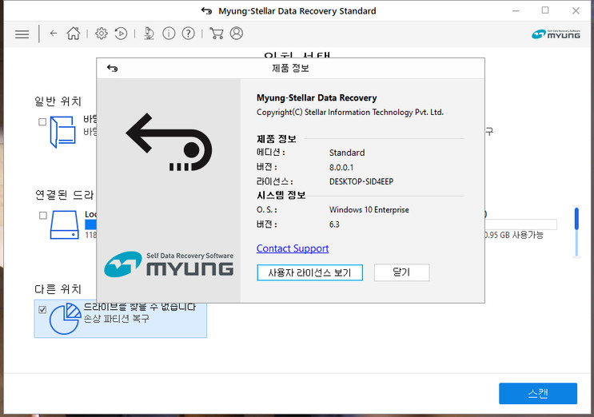Viewport: 594px width, 417px height.
Task: Click the app icon in main title bar
Action: coord(206,10)
